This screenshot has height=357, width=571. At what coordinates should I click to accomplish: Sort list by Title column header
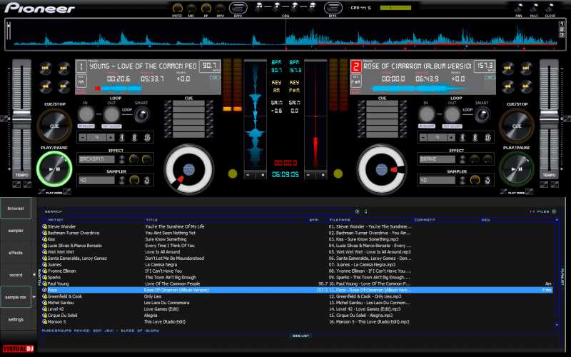pyautogui.click(x=152, y=220)
